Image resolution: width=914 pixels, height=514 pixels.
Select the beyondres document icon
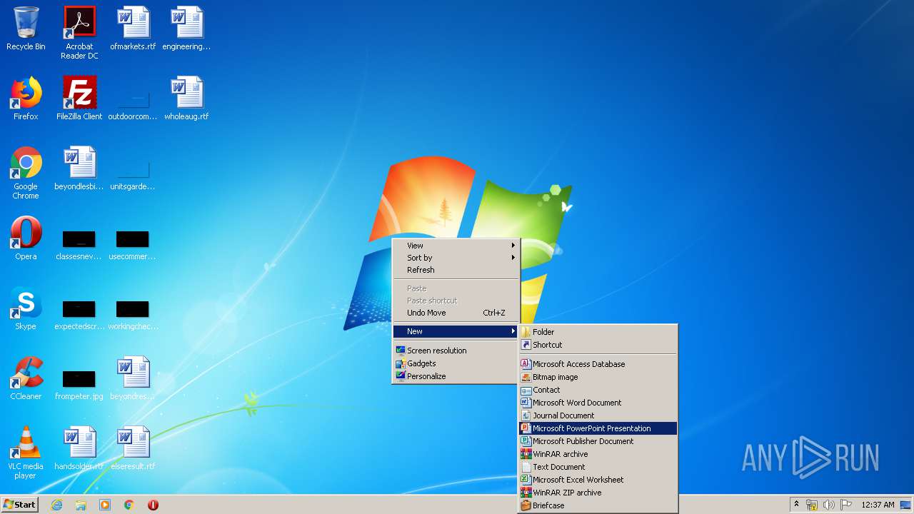coord(133,378)
